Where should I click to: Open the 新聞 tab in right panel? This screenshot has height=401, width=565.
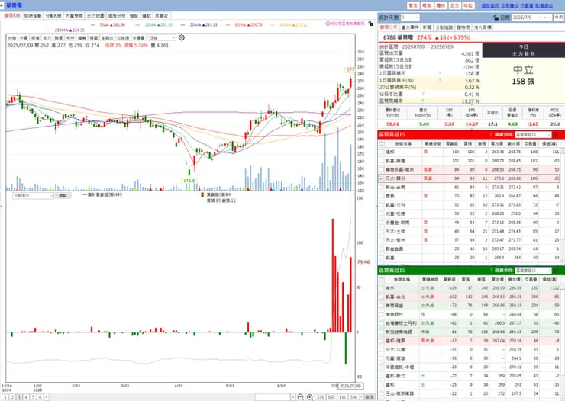(427, 27)
